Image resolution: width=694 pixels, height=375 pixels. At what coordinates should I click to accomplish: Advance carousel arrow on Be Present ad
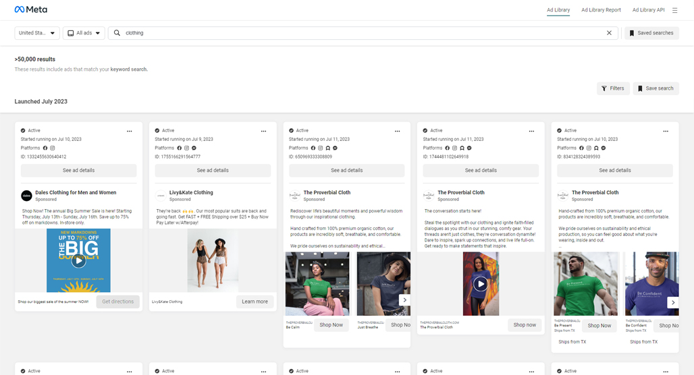coord(673,302)
